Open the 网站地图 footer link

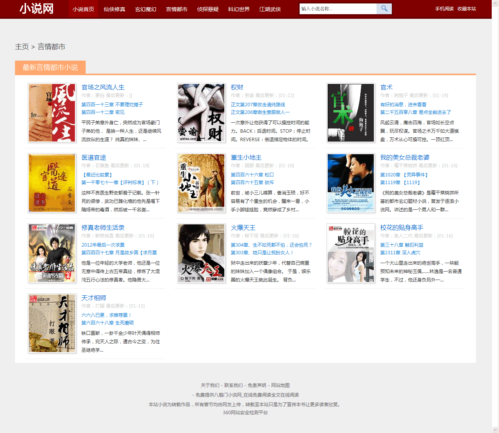pos(280,385)
